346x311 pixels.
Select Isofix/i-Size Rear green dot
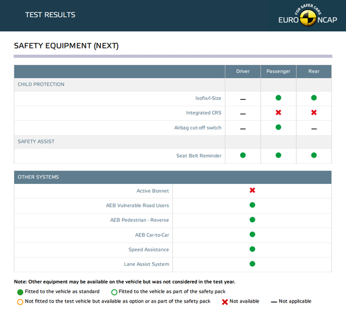(x=314, y=98)
